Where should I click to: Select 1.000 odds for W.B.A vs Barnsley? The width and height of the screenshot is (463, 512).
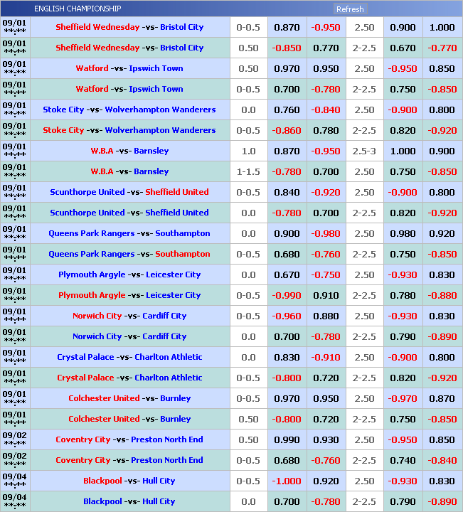[x=403, y=151]
